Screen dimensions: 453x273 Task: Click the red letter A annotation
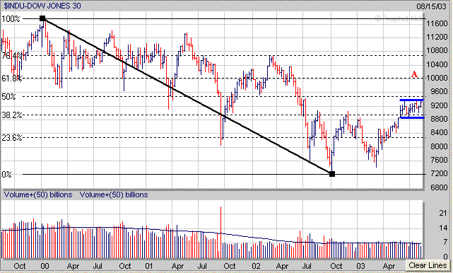[414, 74]
